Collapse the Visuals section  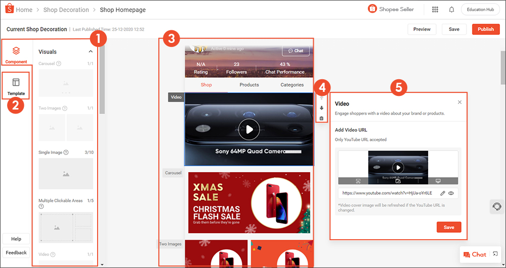click(91, 51)
